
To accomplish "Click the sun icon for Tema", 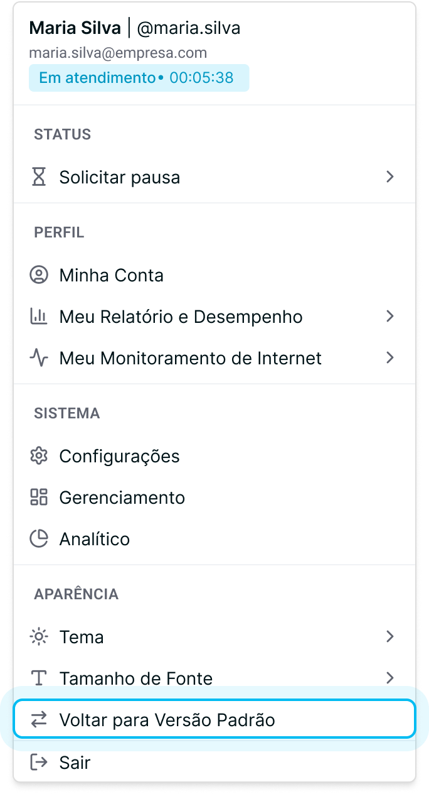I will pos(39,637).
